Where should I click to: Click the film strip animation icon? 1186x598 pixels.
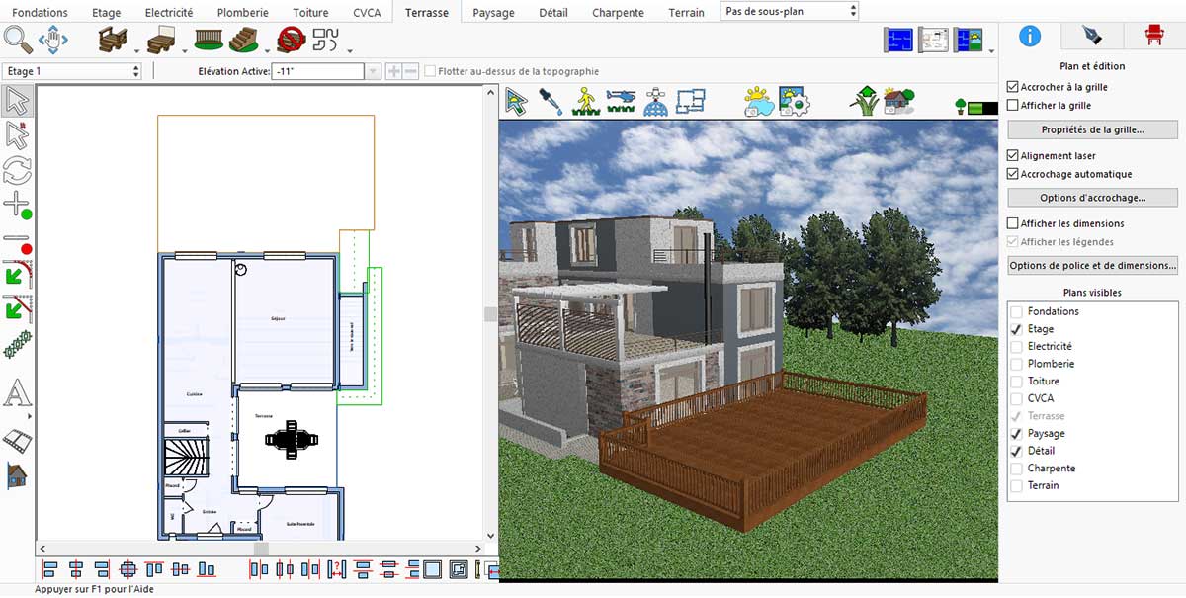[x=18, y=439]
